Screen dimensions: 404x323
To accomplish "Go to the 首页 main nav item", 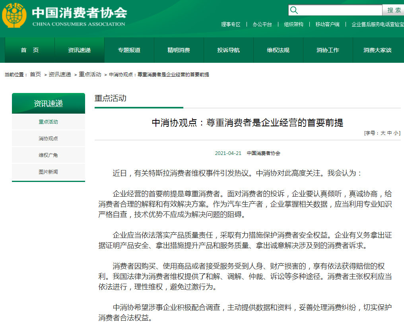I will click(30, 50).
